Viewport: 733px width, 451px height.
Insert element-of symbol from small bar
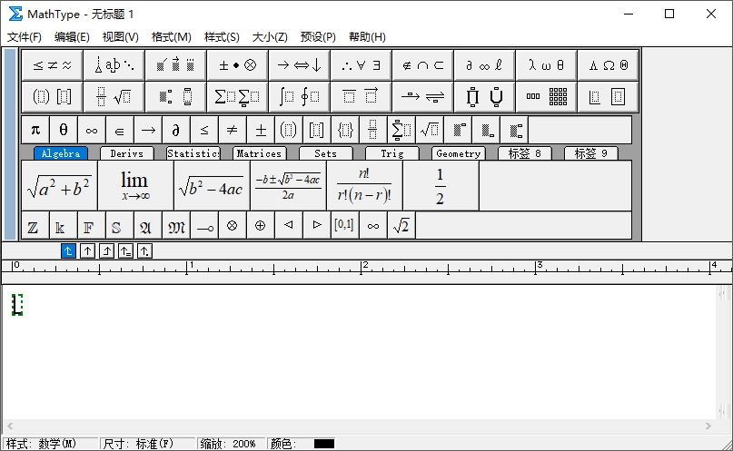point(120,130)
